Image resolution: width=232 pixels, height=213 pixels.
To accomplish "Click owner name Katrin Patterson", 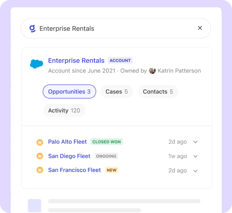I will point(179,71).
